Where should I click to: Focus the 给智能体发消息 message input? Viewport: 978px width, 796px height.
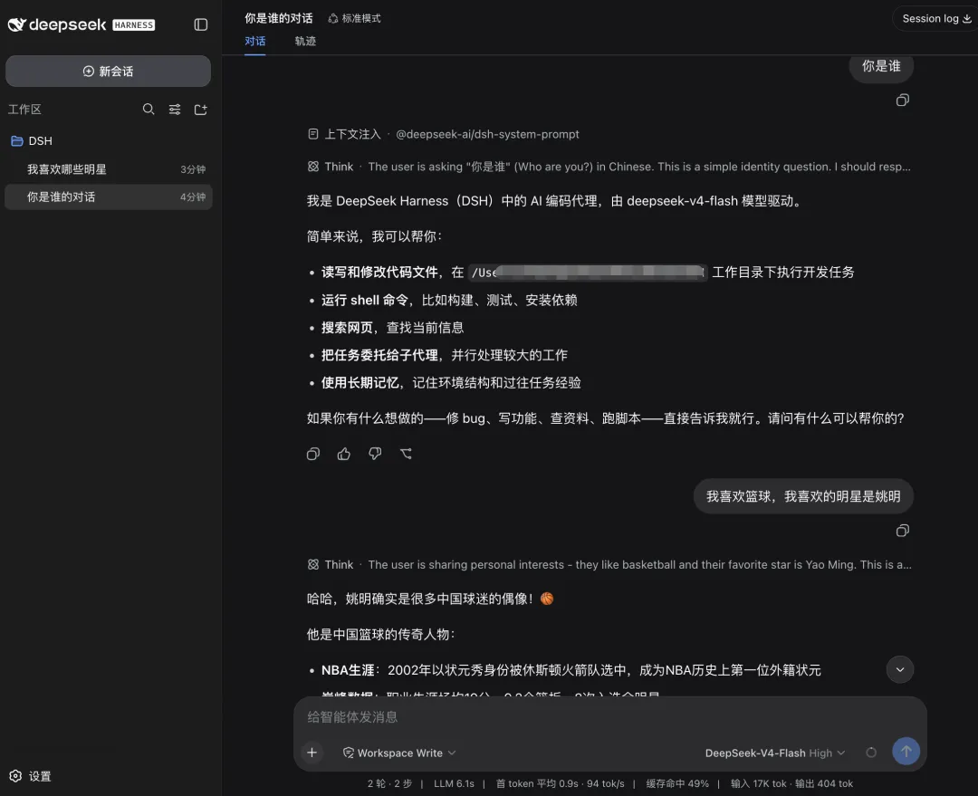click(x=609, y=717)
